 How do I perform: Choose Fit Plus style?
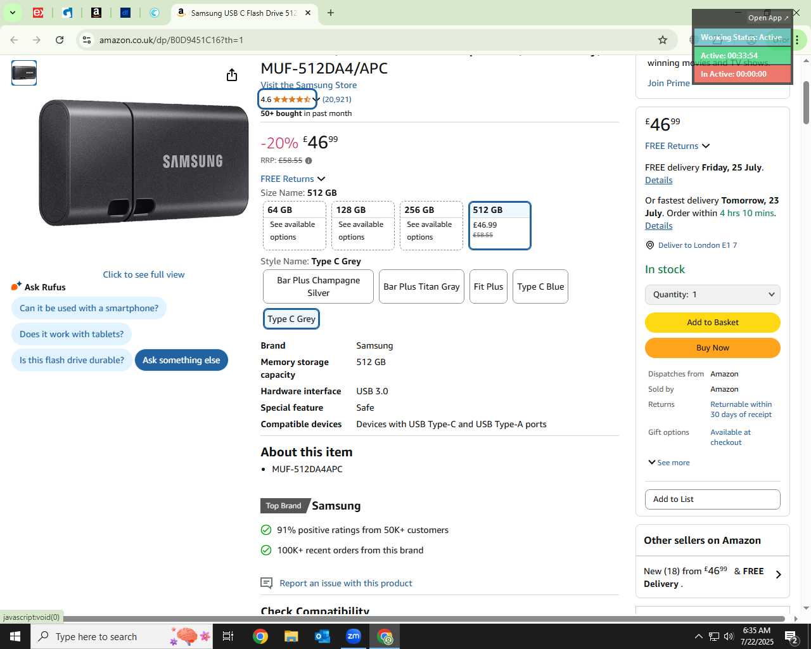pyautogui.click(x=489, y=286)
